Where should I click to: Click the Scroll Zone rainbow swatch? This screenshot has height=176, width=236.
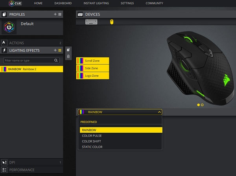point(80,61)
